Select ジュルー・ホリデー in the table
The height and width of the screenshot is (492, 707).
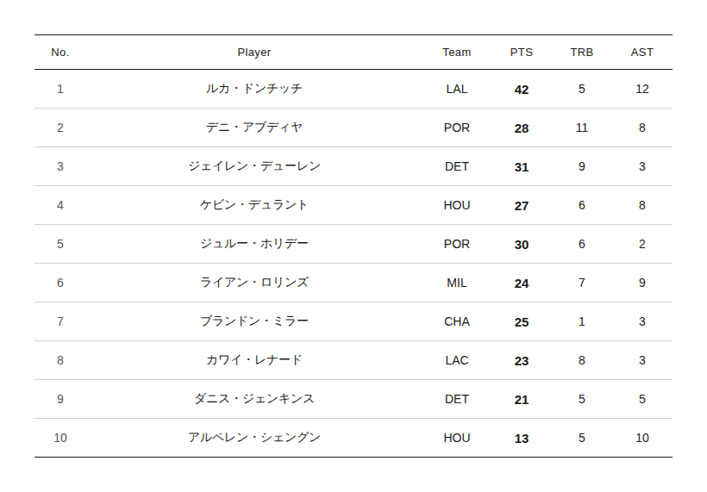pos(254,244)
